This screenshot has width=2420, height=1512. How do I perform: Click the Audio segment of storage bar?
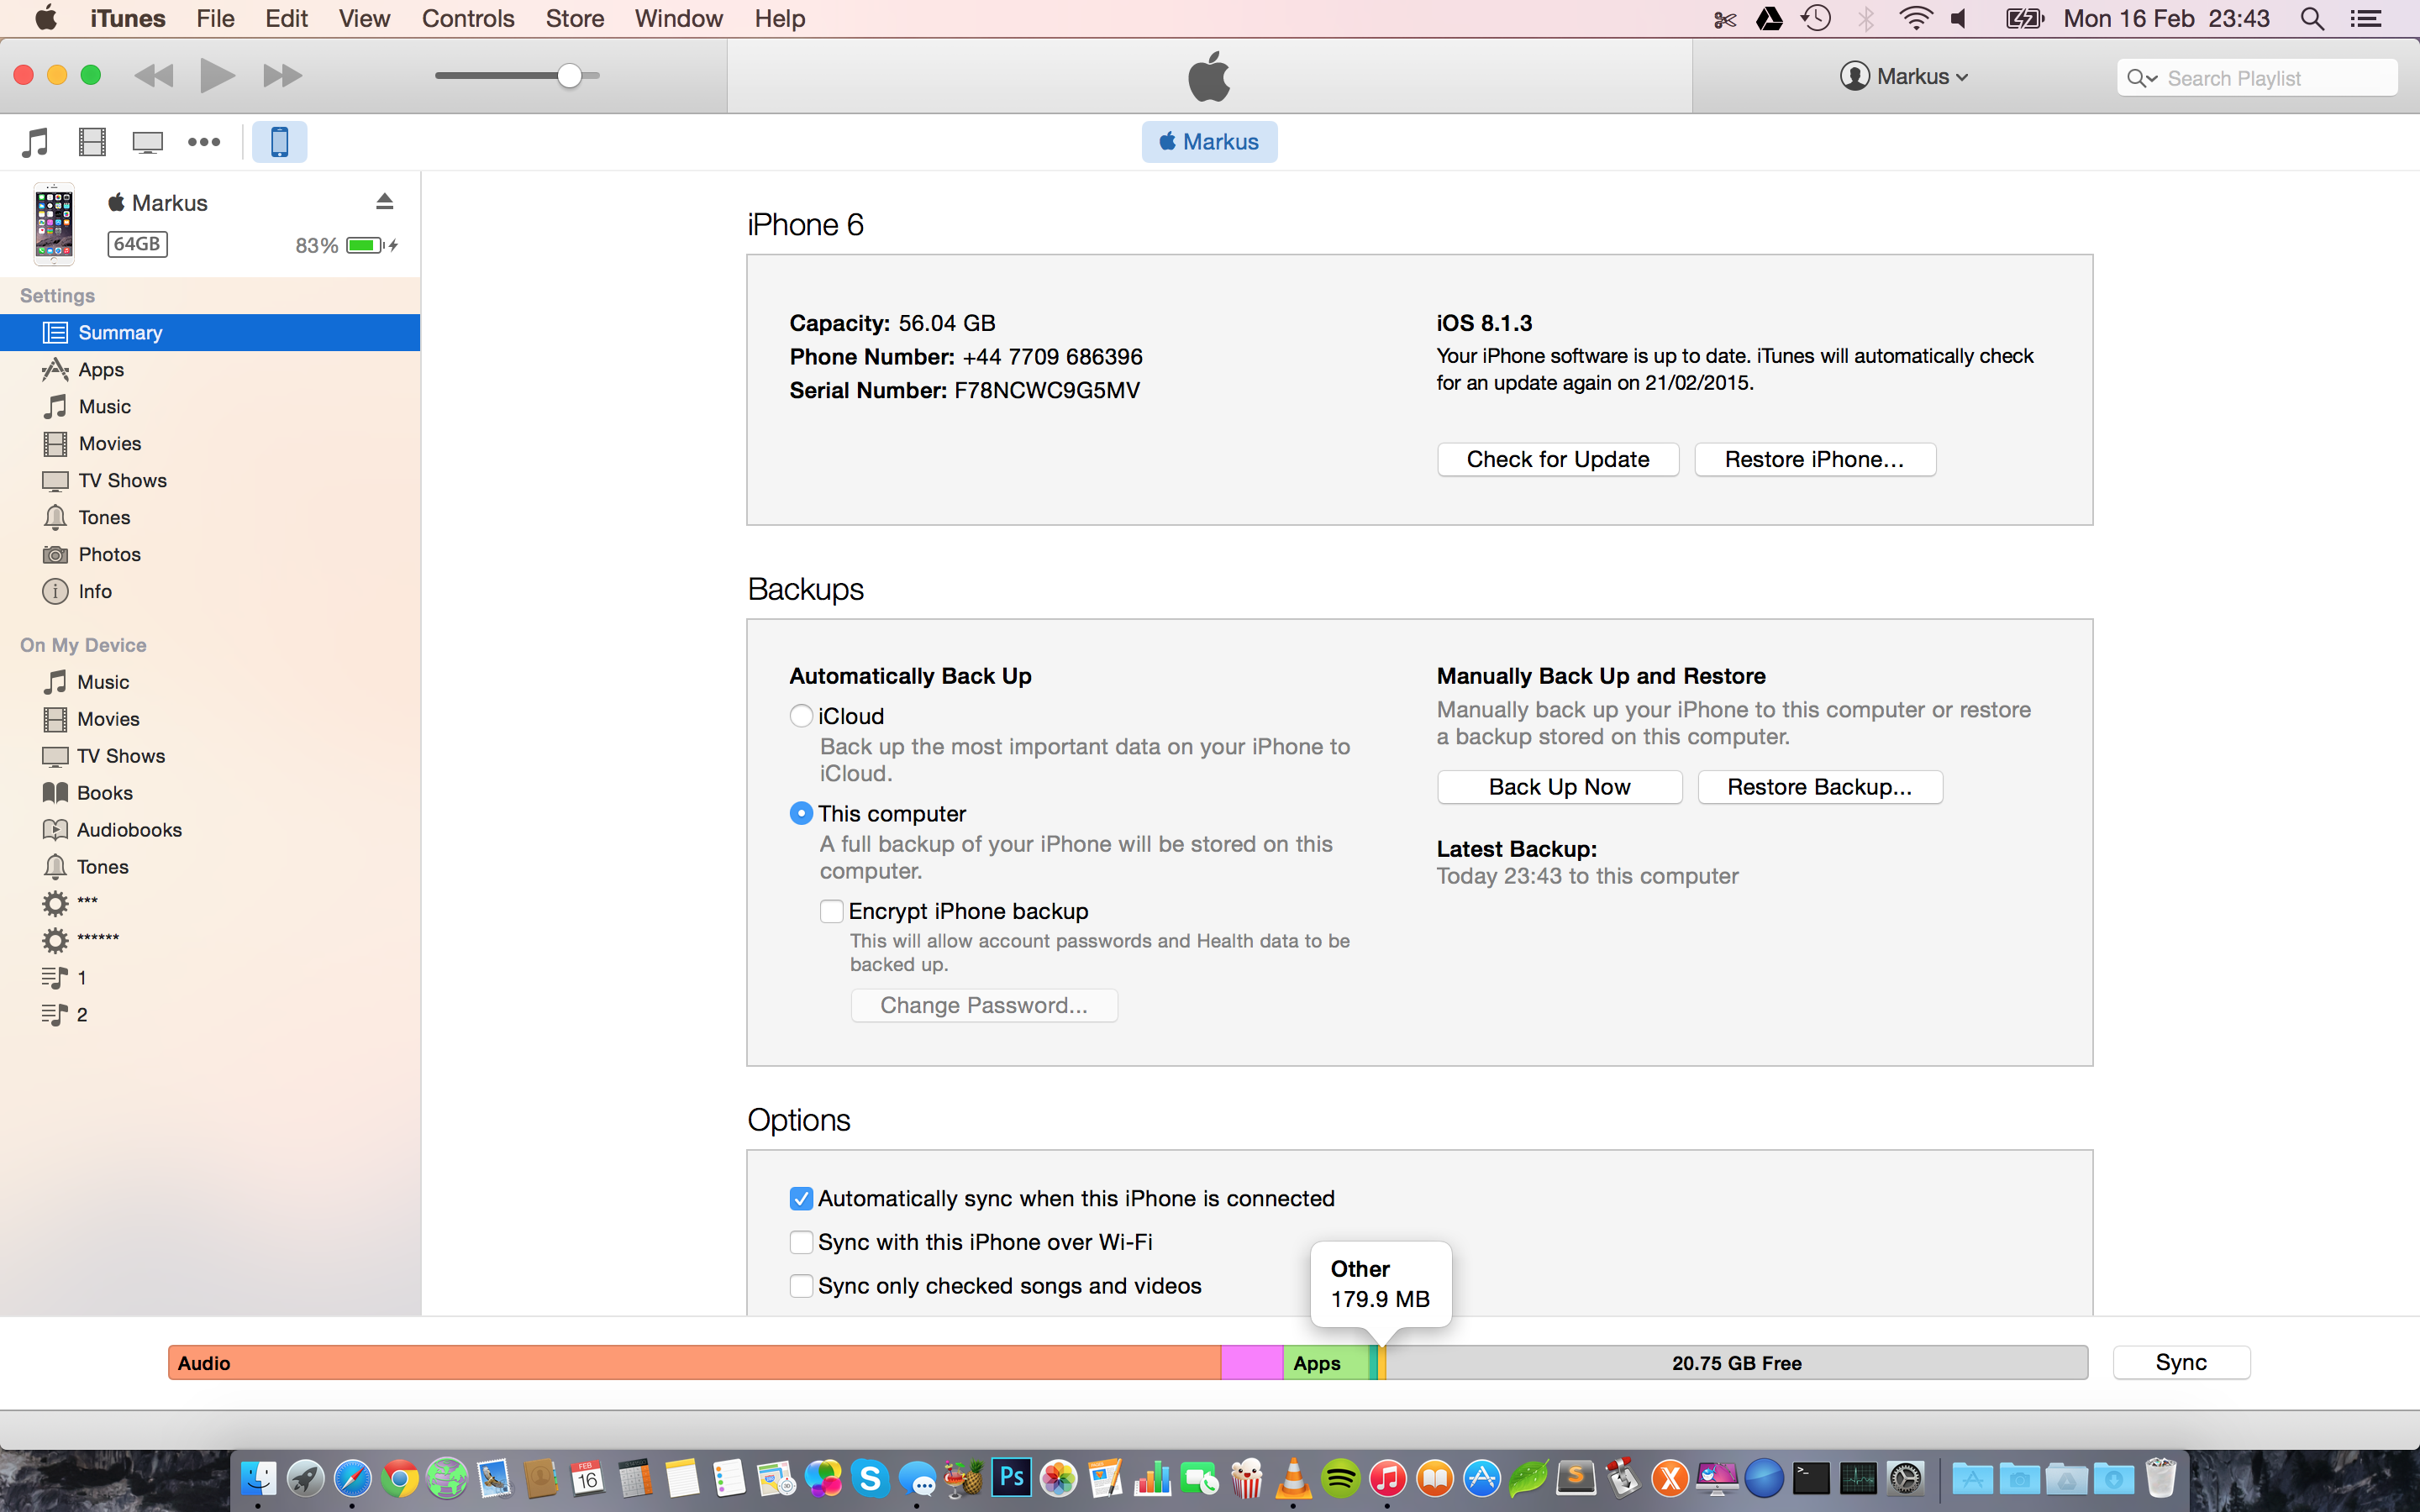[x=694, y=1363]
